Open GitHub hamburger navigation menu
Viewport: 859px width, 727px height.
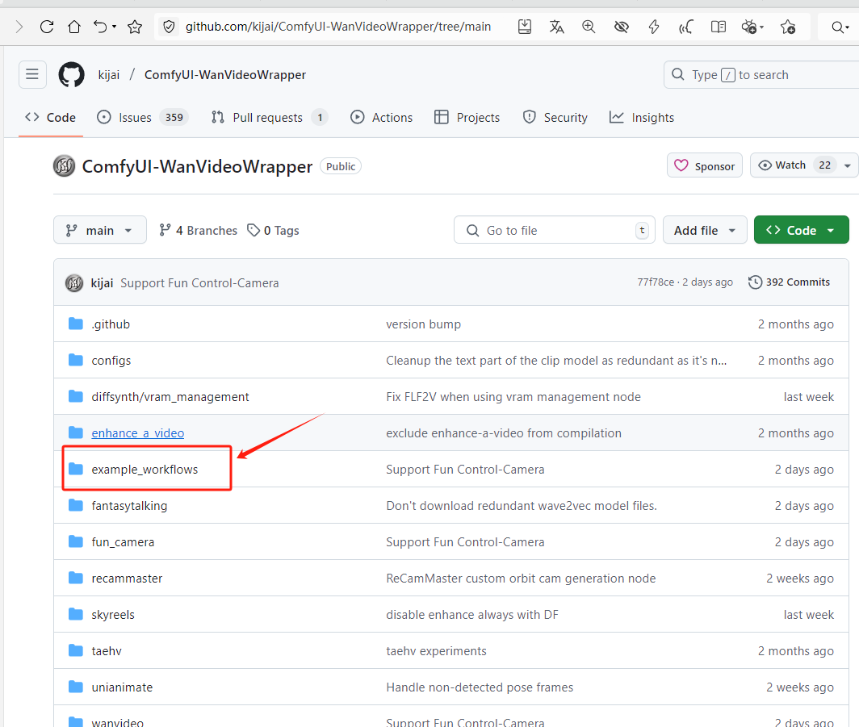(32, 74)
